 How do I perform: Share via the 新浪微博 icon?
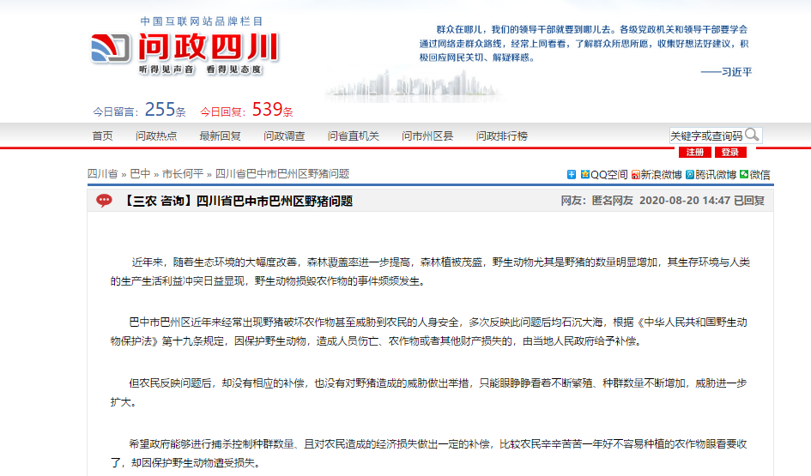coord(635,174)
